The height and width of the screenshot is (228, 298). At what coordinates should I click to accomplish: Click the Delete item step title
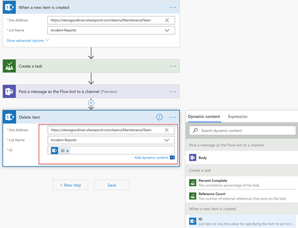point(29,117)
